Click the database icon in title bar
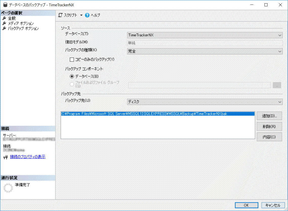 (x=5, y=5)
